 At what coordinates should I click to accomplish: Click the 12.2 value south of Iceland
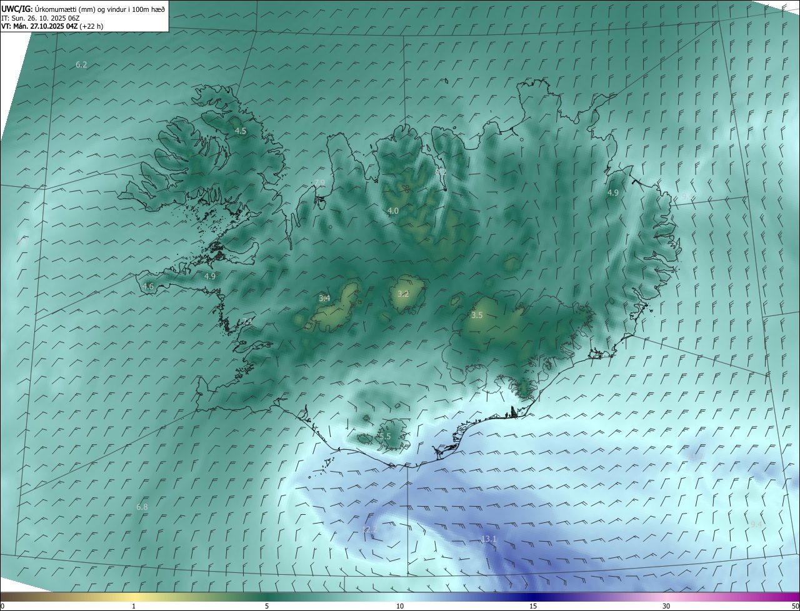370,530
